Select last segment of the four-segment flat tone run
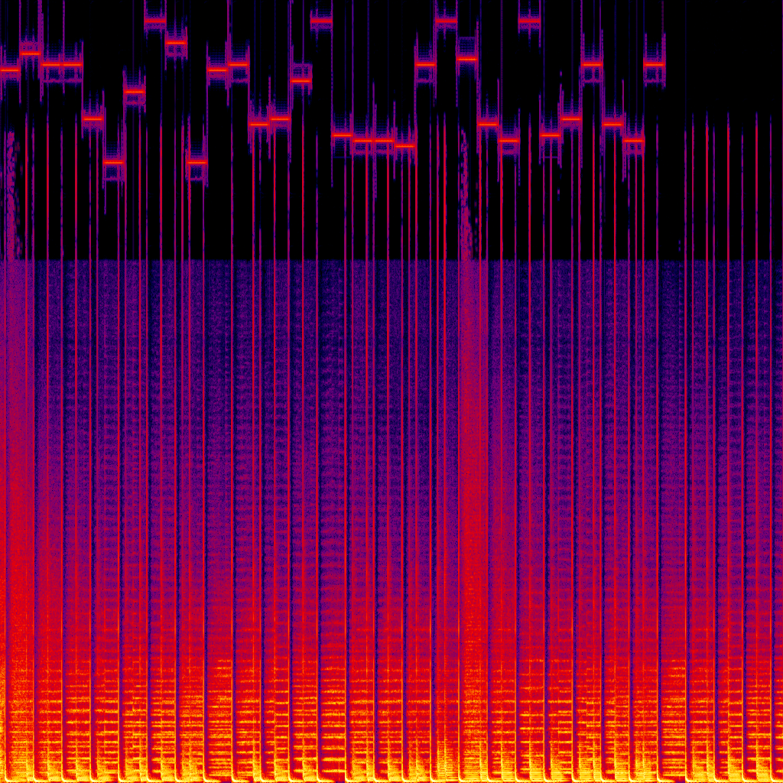The width and height of the screenshot is (783, 783). tap(404, 145)
